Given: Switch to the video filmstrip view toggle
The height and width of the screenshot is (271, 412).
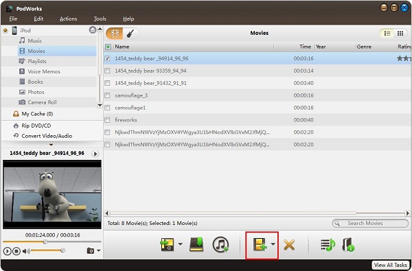Looking at the screenshot, I should pyautogui.click(x=115, y=34).
